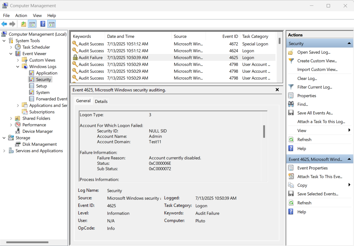Close the Event 4625 preview pane
The image size is (354, 246).
point(277,90)
